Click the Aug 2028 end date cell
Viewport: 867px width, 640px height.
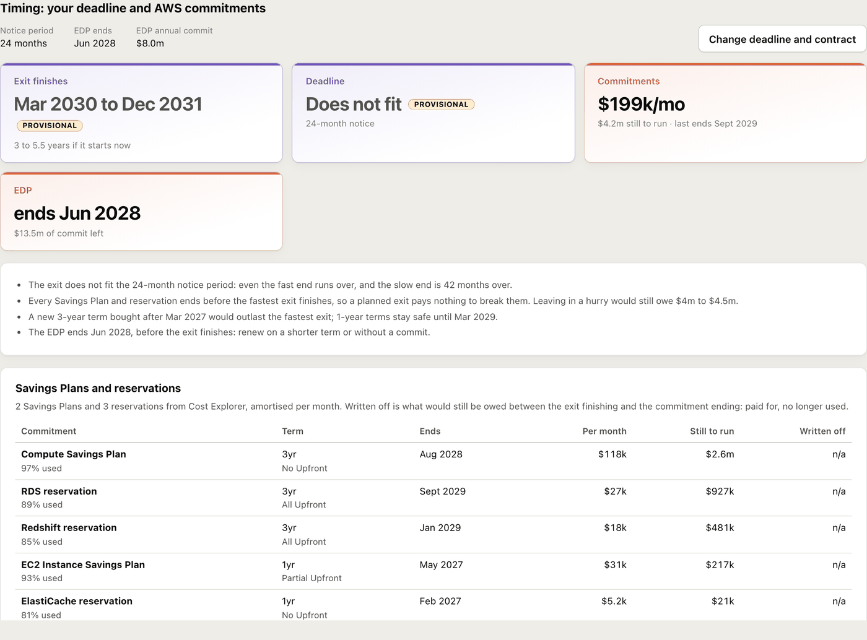click(x=441, y=454)
